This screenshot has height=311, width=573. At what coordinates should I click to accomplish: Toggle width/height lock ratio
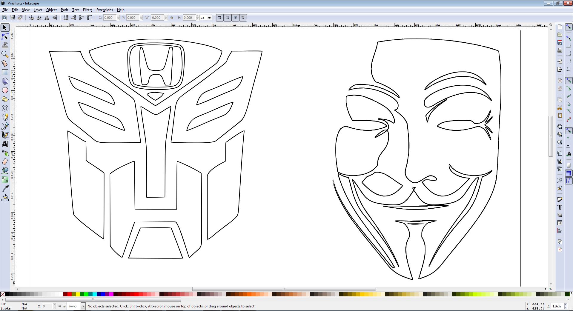[x=172, y=18]
